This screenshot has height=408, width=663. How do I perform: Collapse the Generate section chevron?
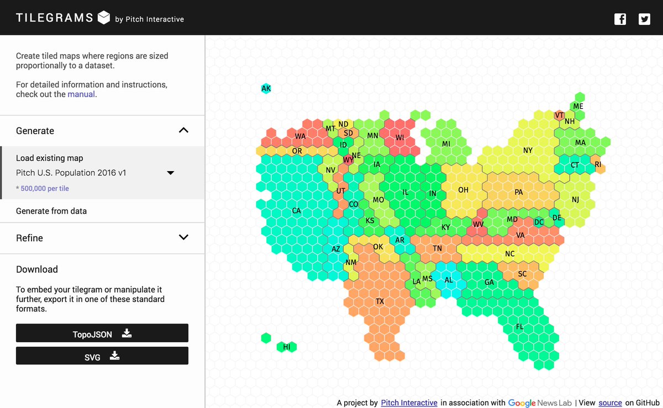coord(183,130)
